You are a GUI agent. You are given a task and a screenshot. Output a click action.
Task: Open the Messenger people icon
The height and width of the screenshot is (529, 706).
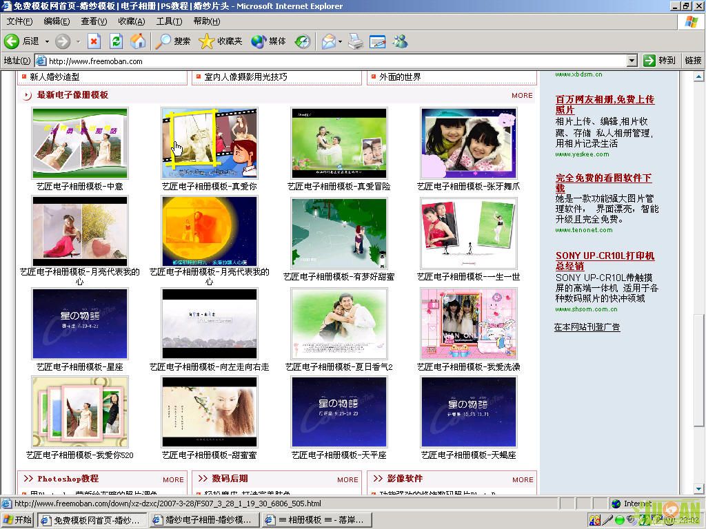[x=400, y=41]
